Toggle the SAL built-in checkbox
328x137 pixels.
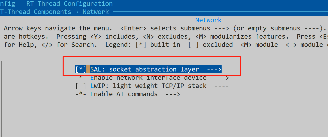coord(81,69)
